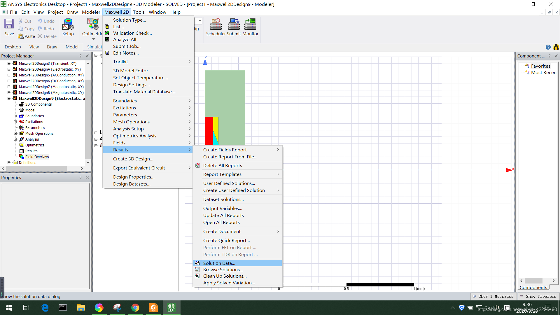Click Show 1 Messages button

(493, 296)
